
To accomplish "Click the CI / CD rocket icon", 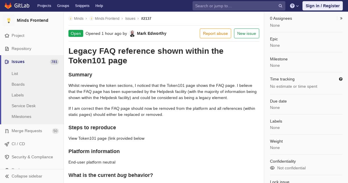I will (7, 144).
